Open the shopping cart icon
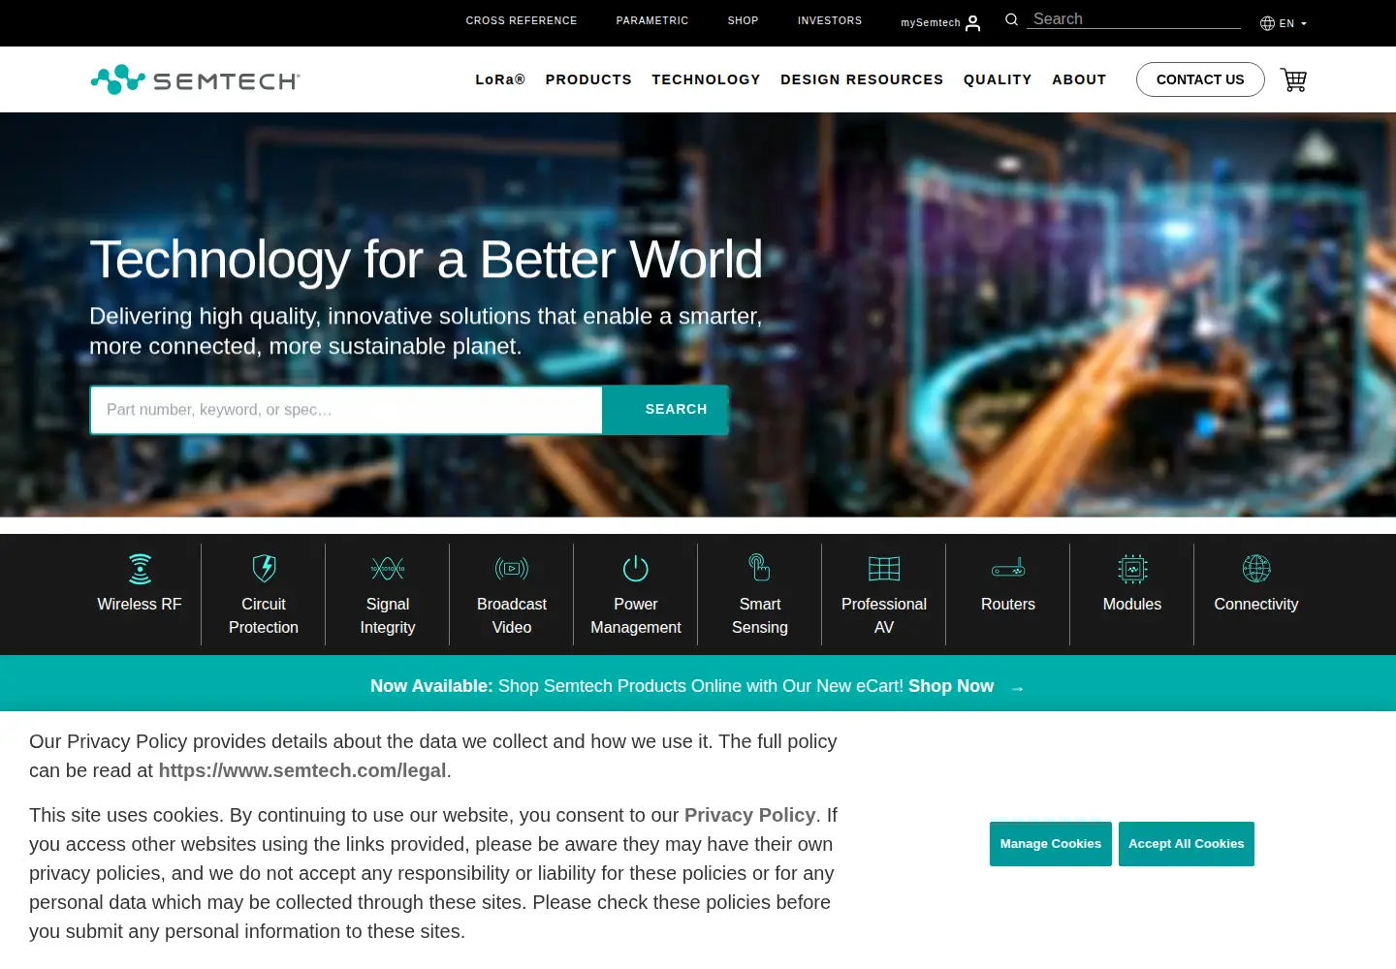The image size is (1396, 969). pos(1293,79)
